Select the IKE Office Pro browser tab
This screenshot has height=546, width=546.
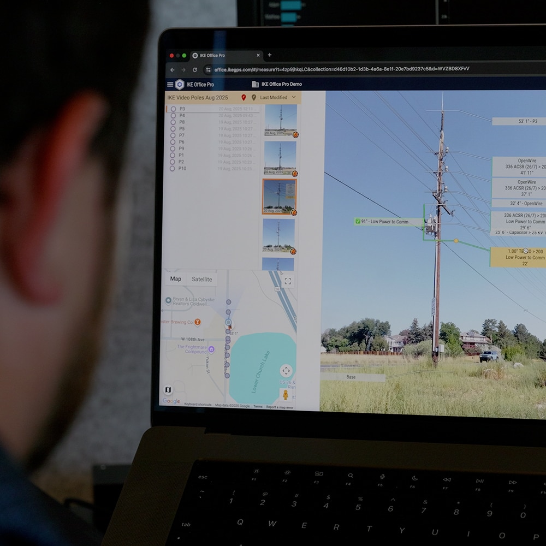(x=227, y=55)
